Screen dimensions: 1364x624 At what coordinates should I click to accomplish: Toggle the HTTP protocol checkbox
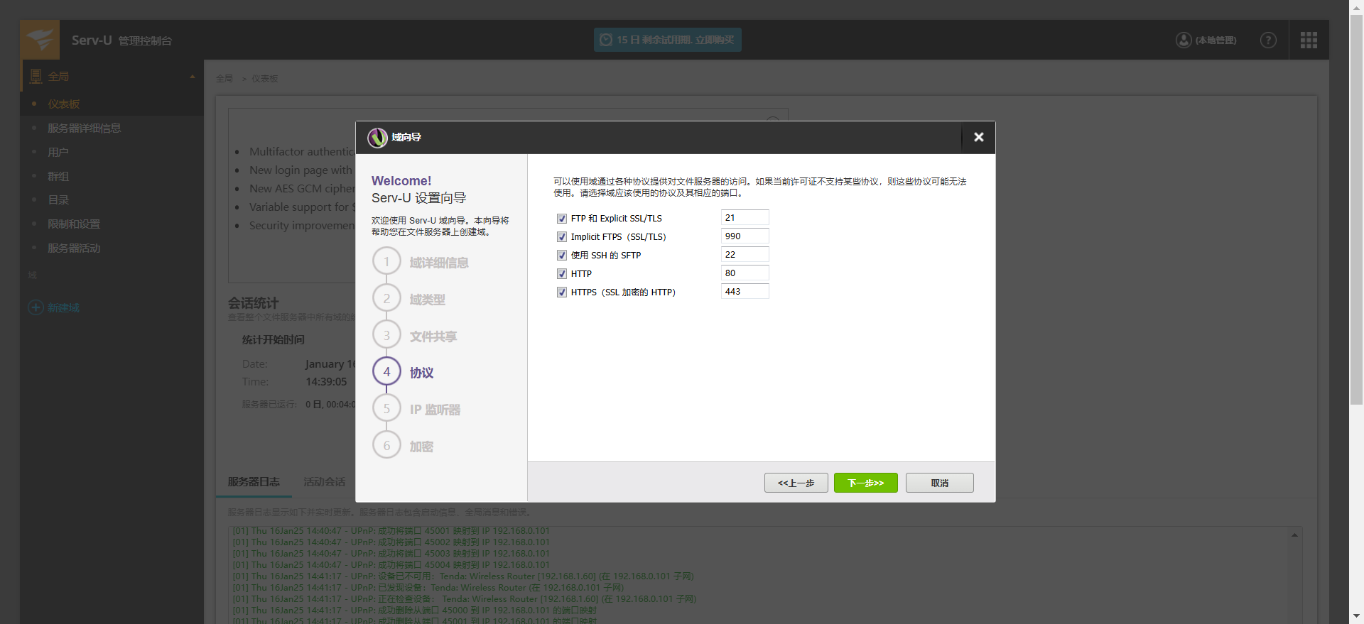tap(562, 274)
